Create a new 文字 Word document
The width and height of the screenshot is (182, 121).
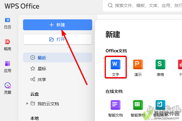(116, 68)
